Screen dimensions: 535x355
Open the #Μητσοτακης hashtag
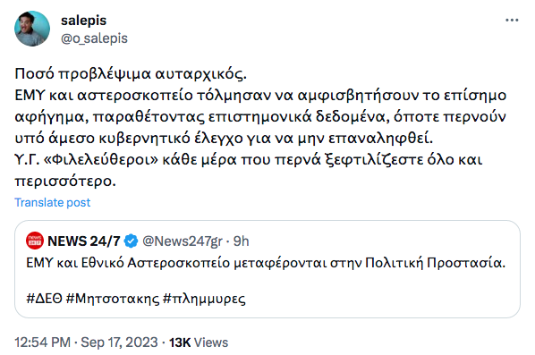click(x=113, y=299)
